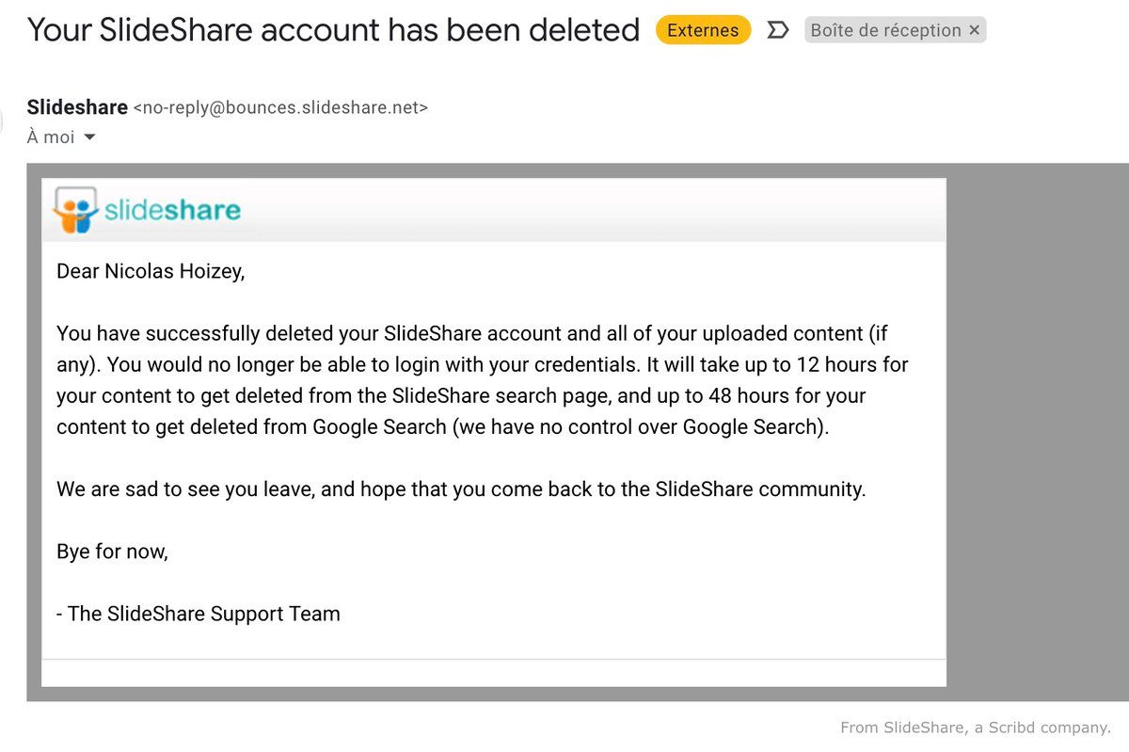Click the yellow Externes label

[703, 30]
